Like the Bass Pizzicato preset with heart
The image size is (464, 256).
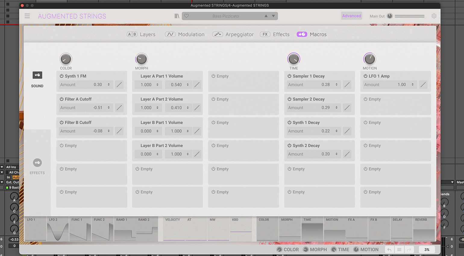click(x=187, y=16)
